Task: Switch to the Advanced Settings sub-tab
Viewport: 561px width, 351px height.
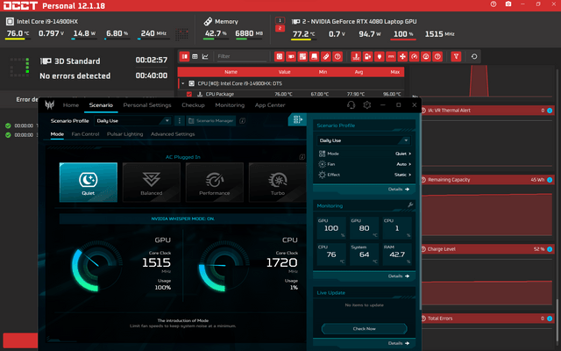Action: (x=173, y=134)
